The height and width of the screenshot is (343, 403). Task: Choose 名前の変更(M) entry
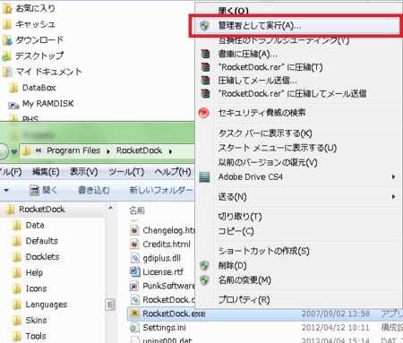click(244, 280)
